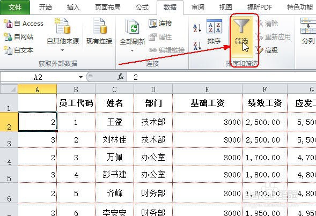Import data from text (自文本)
316x216 pixels.
(x=19, y=50)
